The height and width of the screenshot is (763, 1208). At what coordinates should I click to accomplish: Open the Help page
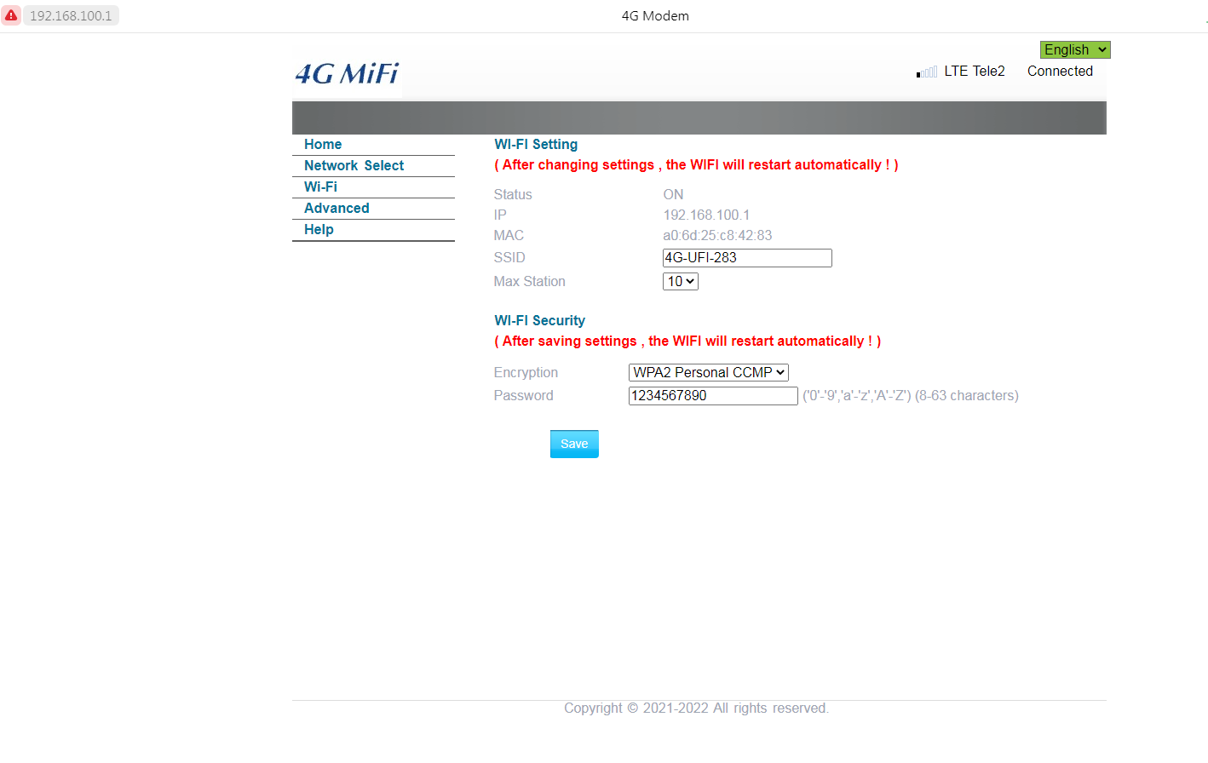tap(319, 230)
